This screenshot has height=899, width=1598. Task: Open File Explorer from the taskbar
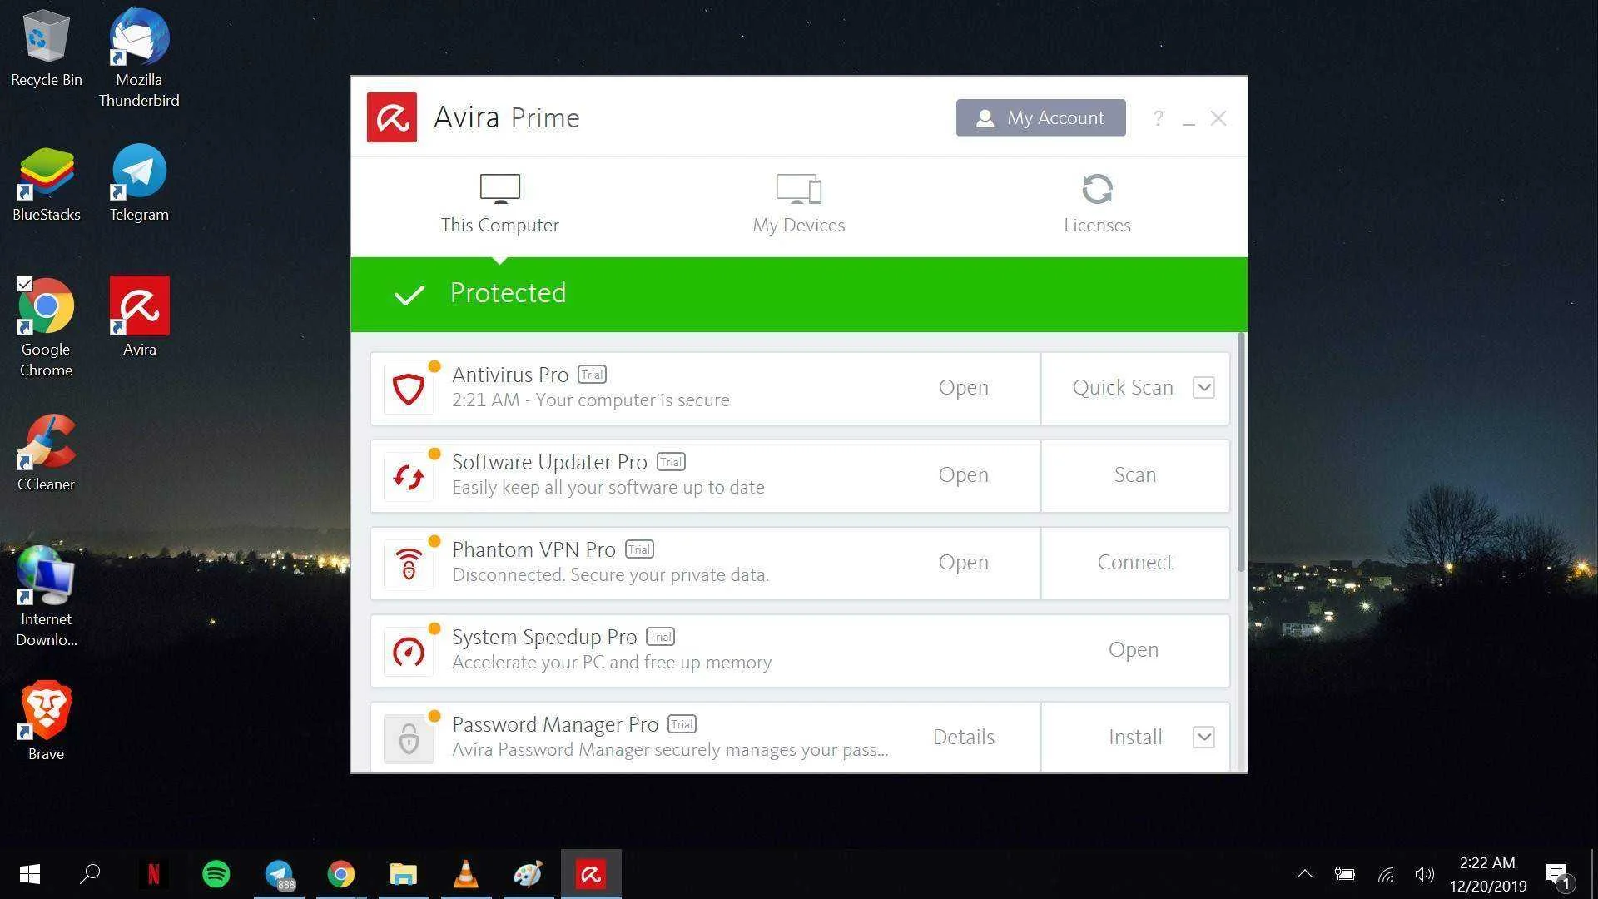[x=404, y=874]
